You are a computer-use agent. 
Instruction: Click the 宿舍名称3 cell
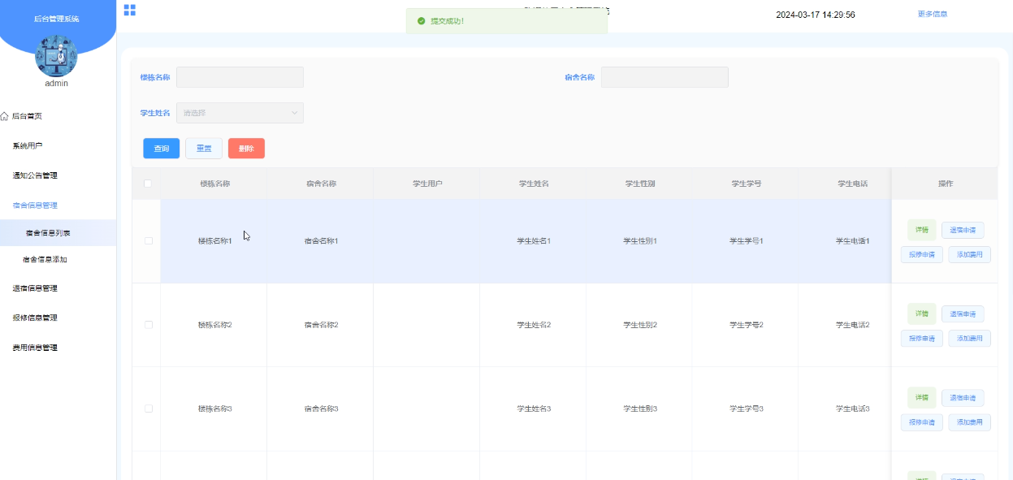point(321,409)
